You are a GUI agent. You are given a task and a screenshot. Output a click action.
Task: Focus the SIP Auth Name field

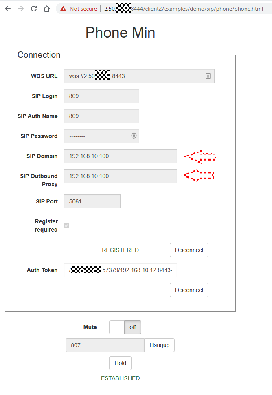pyautogui.click(x=101, y=116)
